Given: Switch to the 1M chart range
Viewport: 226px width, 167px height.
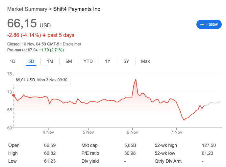Looking at the screenshot, I should coord(50,61).
